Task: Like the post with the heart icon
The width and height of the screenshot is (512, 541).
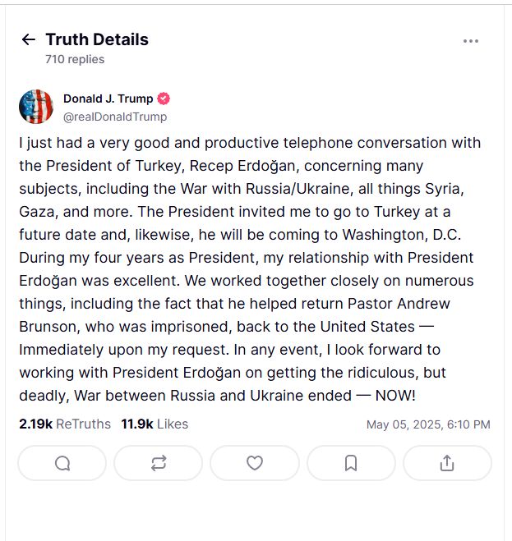Action: tap(255, 463)
